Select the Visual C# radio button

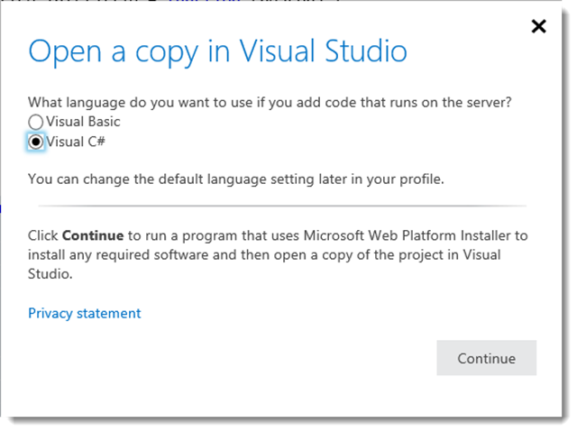tap(36, 142)
